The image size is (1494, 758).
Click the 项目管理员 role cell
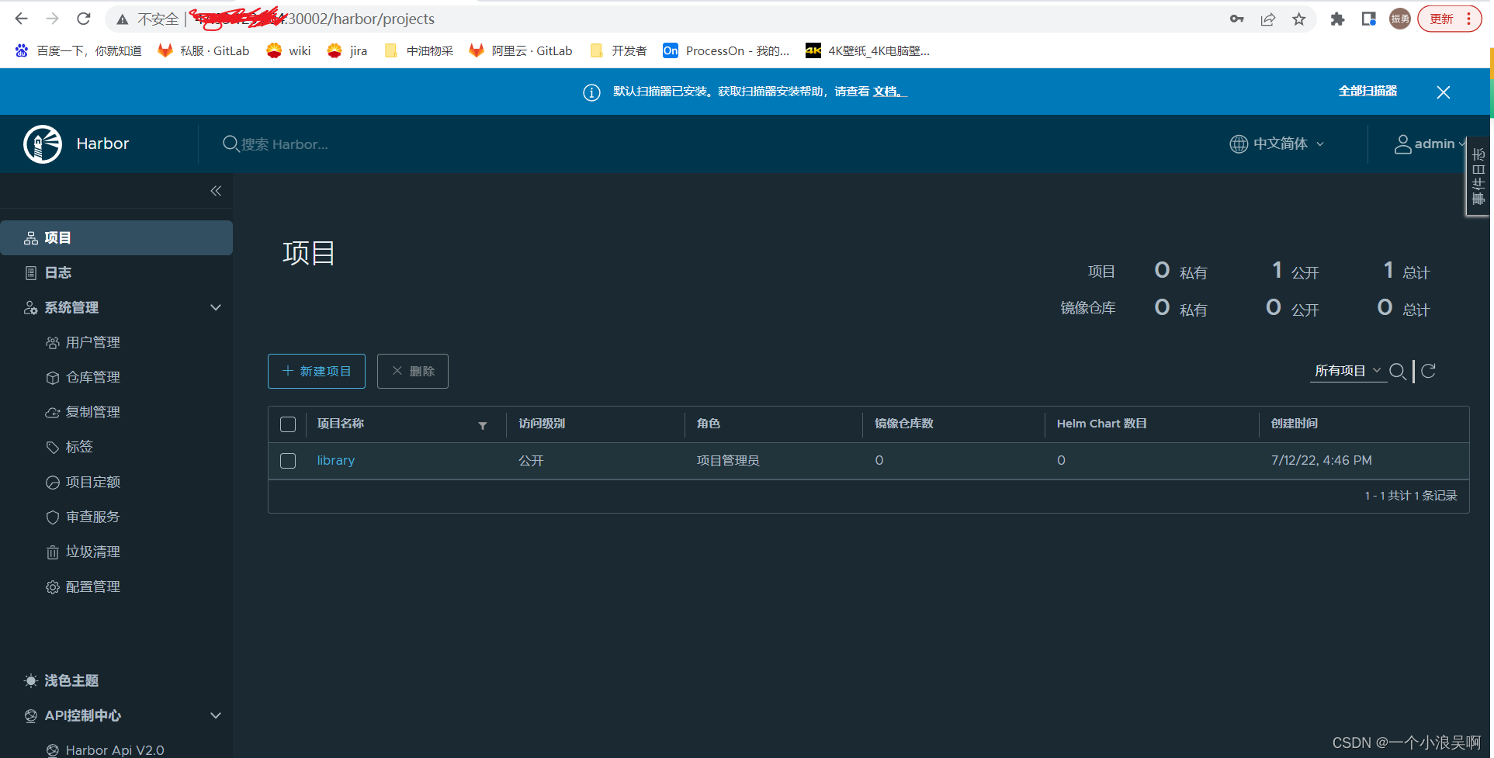728,461
